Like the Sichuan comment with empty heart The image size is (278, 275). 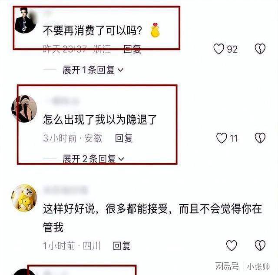(232, 245)
